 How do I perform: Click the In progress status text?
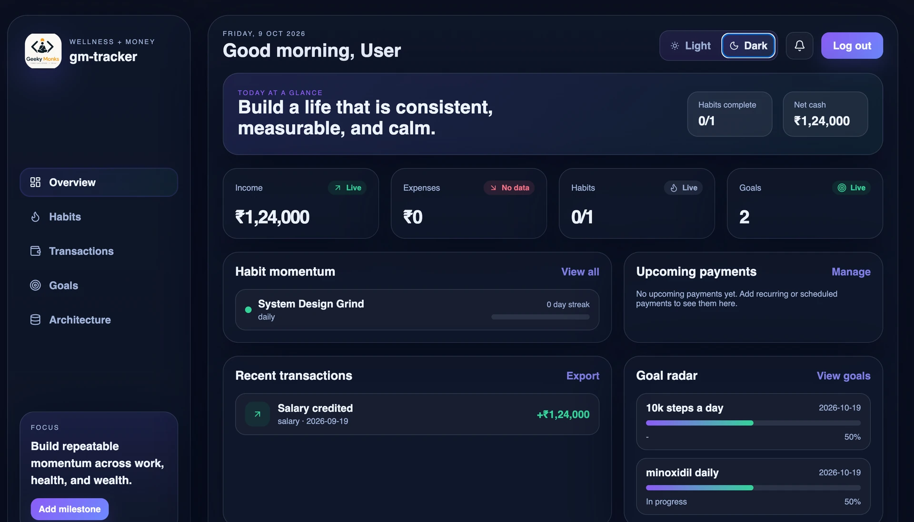(666, 502)
